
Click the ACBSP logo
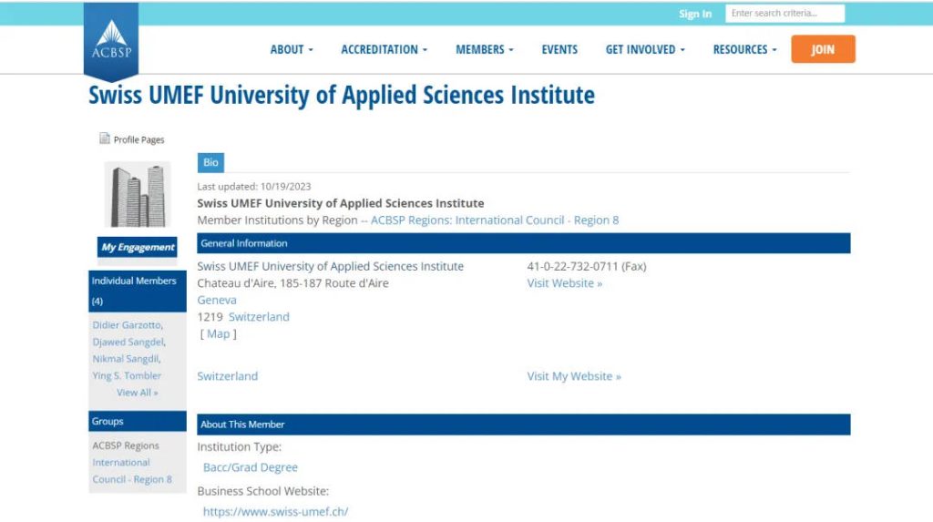click(111, 42)
